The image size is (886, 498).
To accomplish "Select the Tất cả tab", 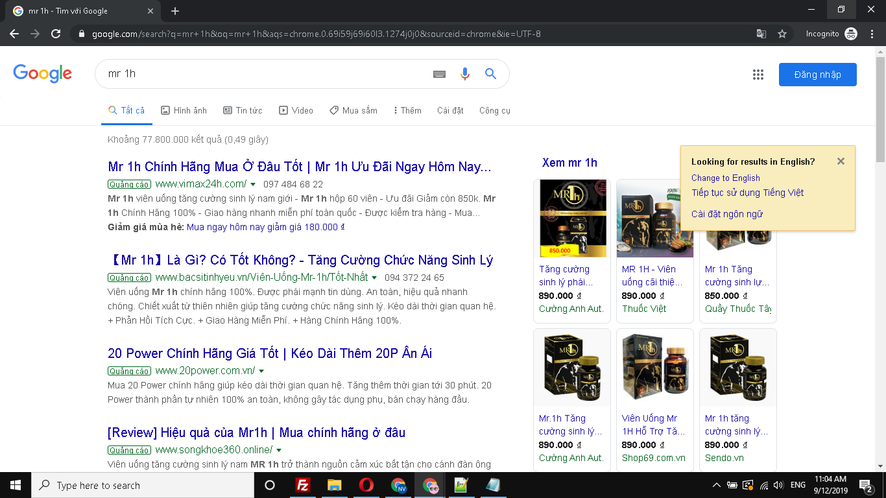I will coord(126,110).
